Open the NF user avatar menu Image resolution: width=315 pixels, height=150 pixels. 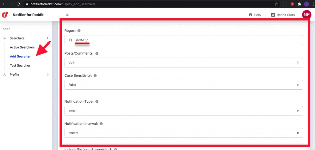tap(306, 15)
